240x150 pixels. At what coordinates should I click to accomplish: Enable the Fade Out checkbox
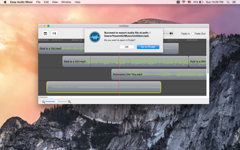tap(193, 33)
